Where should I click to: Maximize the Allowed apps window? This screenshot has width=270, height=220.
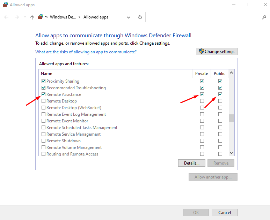coord(249,5)
